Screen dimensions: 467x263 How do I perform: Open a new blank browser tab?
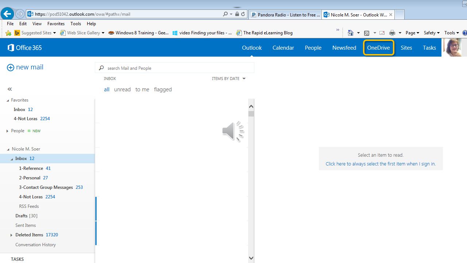[400, 15]
